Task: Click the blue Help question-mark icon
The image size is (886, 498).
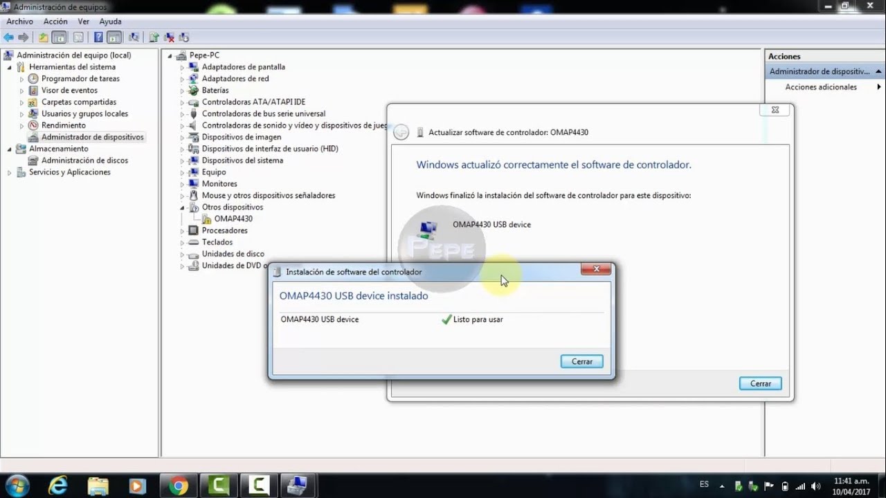Action: pos(99,37)
